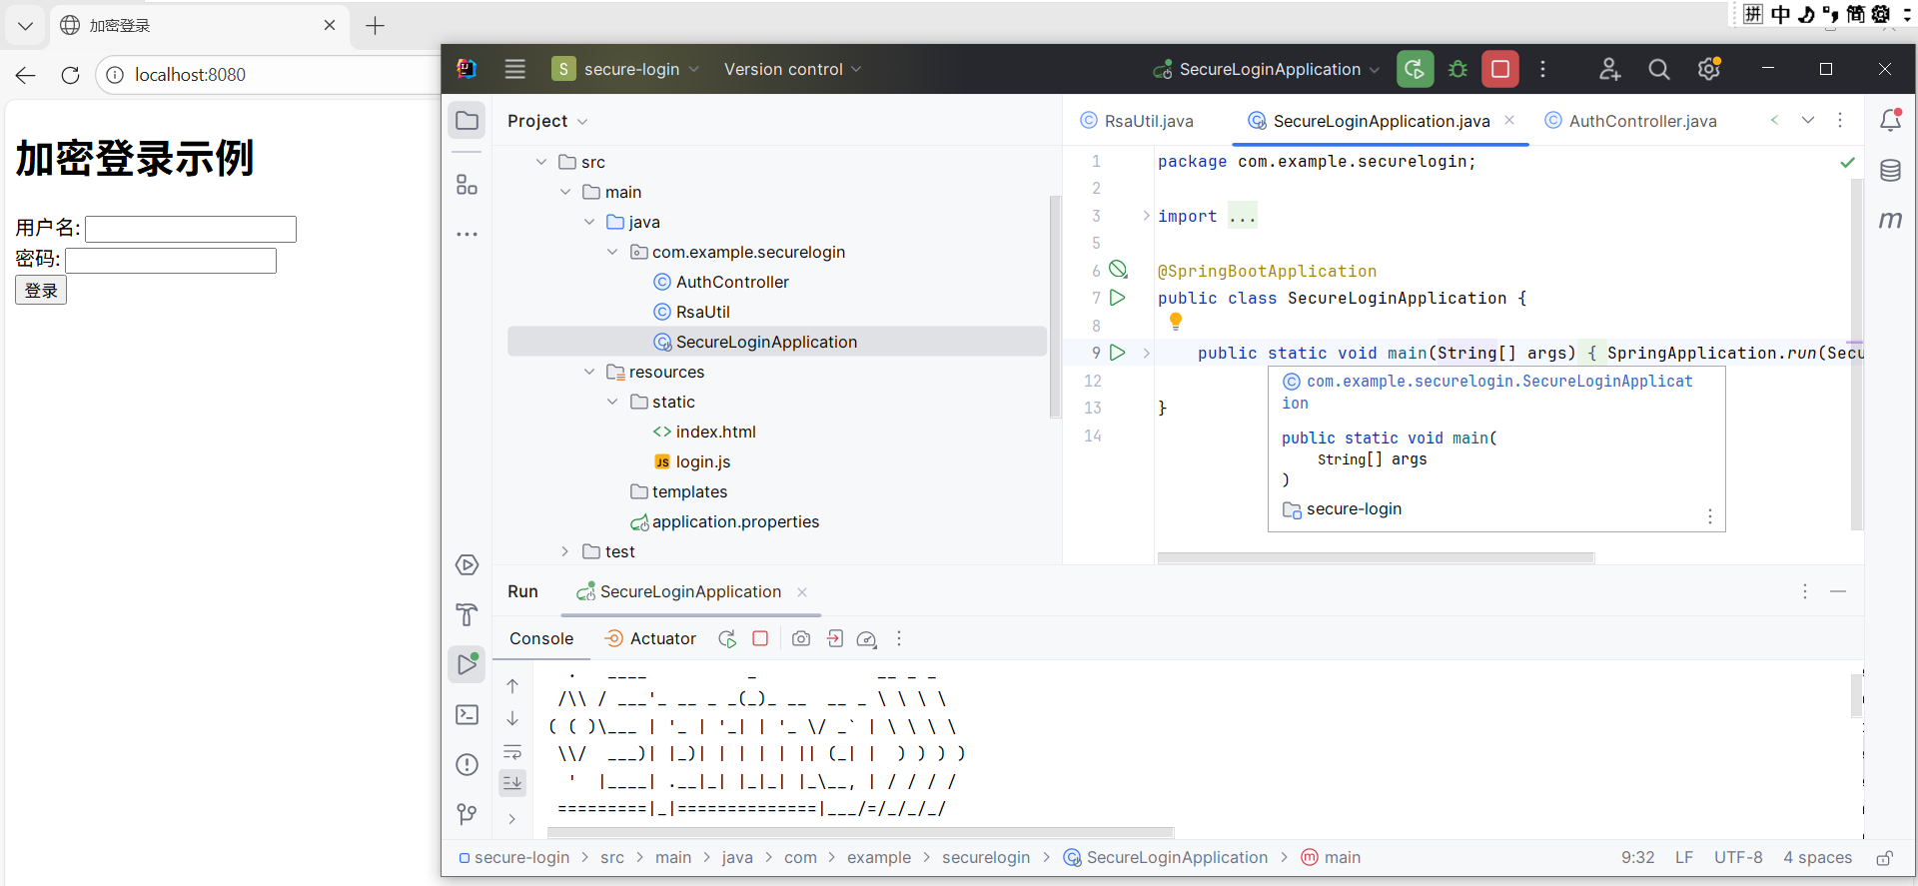The width and height of the screenshot is (1918, 886).
Task: Expand folded import statements
Action: point(1146,216)
